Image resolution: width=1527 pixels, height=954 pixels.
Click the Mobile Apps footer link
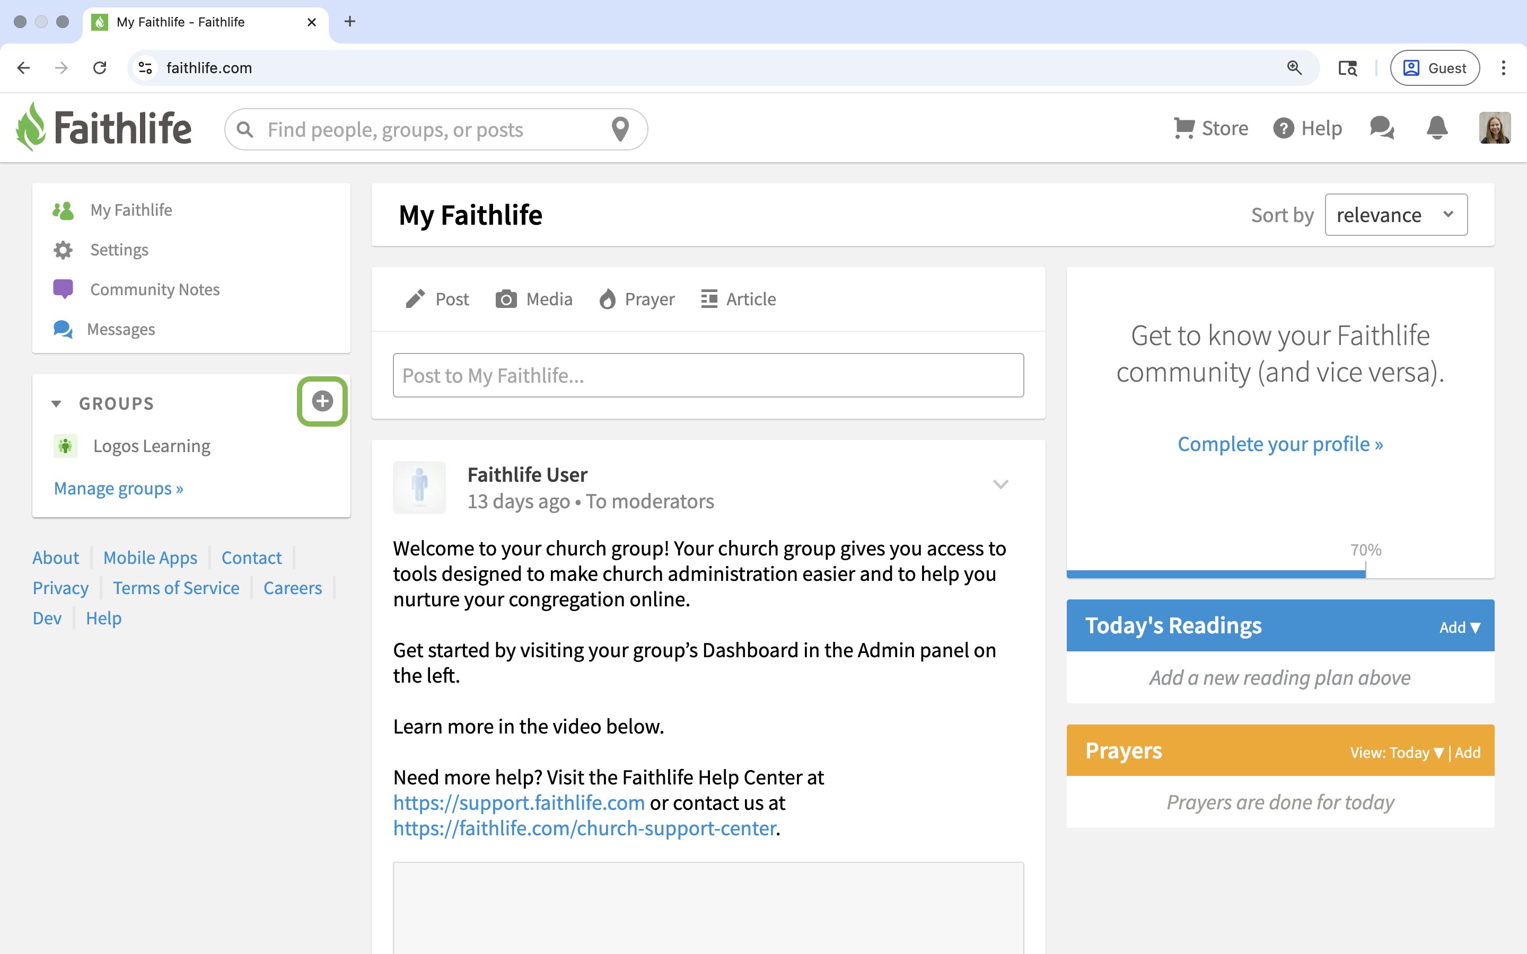(150, 558)
